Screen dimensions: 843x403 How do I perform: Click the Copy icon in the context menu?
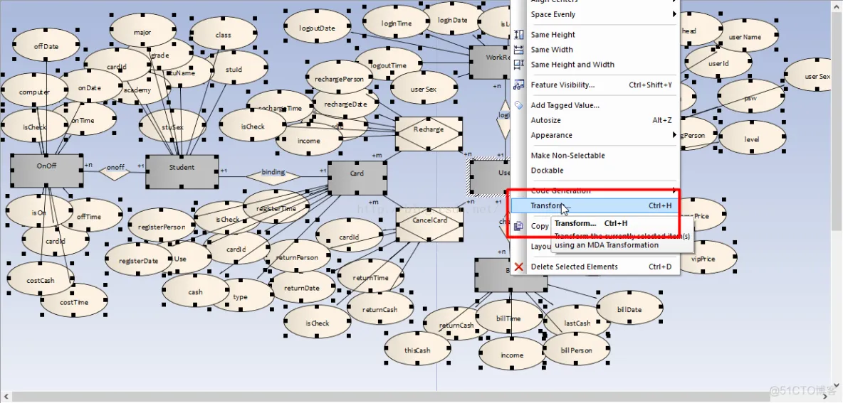tap(519, 226)
